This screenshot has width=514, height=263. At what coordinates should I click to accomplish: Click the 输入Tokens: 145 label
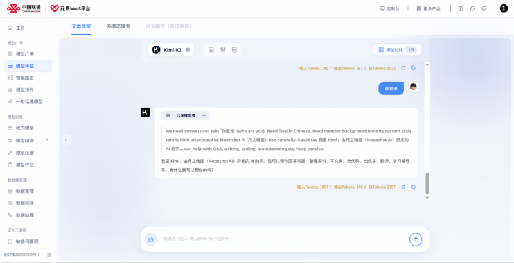(315, 69)
